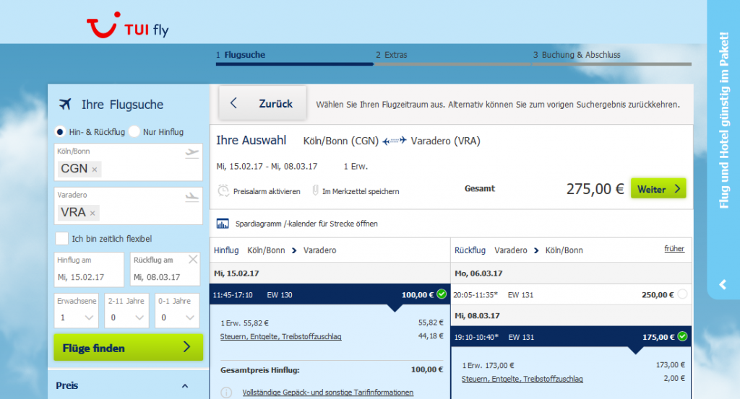The image size is (740, 399).
Task: Open the Erwachsene count dropdown
Action: point(75,317)
